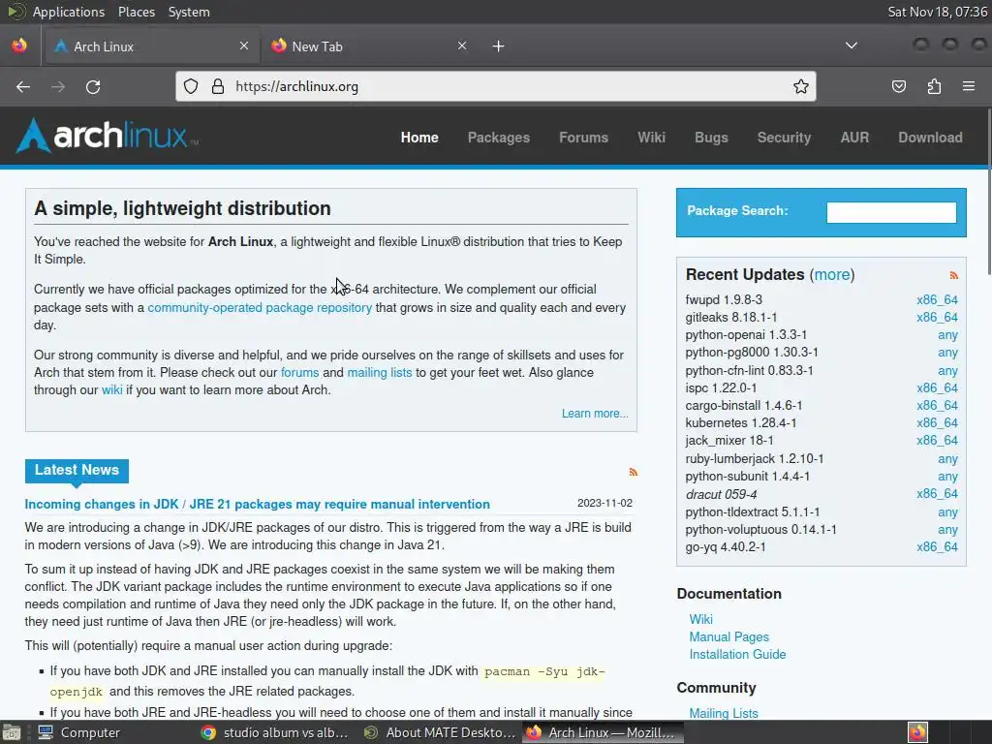Go to the Packages nav item
This screenshot has width=992, height=744.
pos(499,138)
